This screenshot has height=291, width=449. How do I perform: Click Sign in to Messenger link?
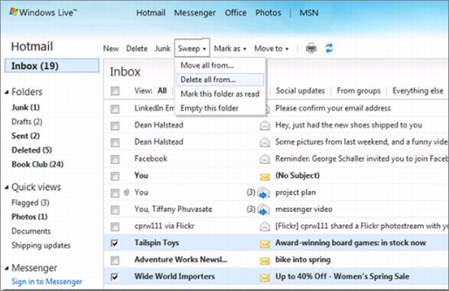pos(46,282)
